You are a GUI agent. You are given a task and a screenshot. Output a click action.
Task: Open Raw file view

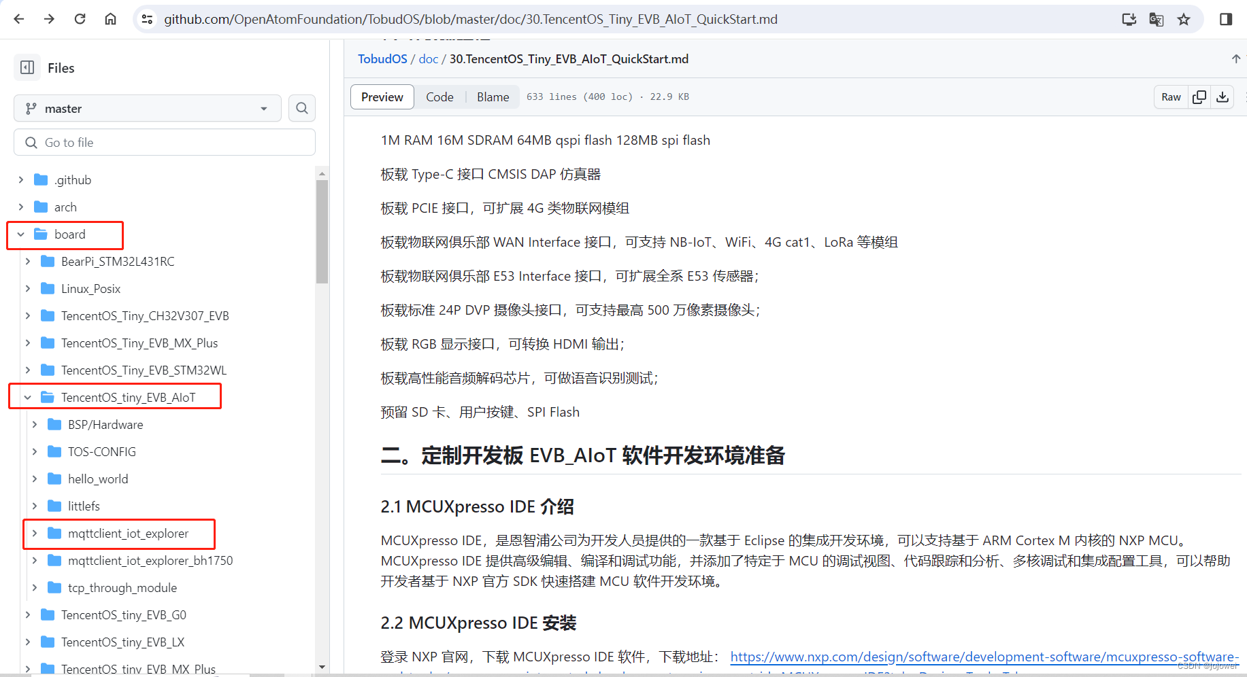click(x=1171, y=97)
